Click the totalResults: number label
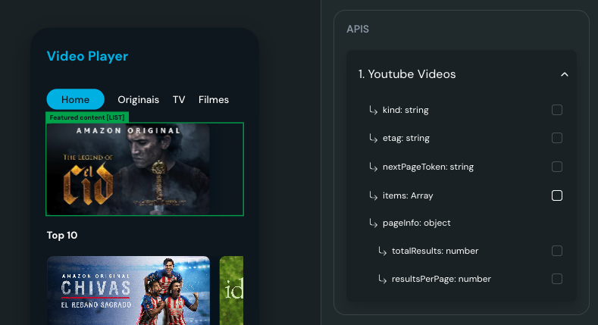The height and width of the screenshot is (325, 598). tap(435, 251)
